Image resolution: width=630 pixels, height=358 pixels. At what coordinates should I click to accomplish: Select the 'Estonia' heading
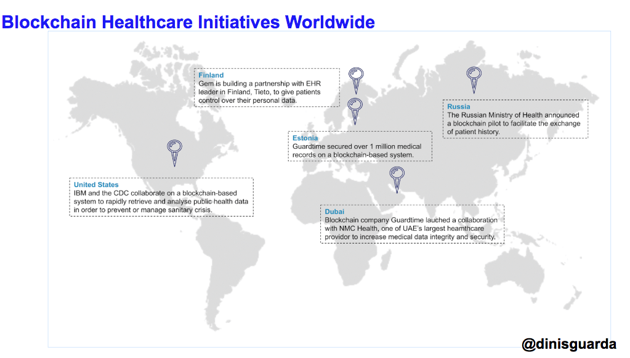[x=305, y=138]
